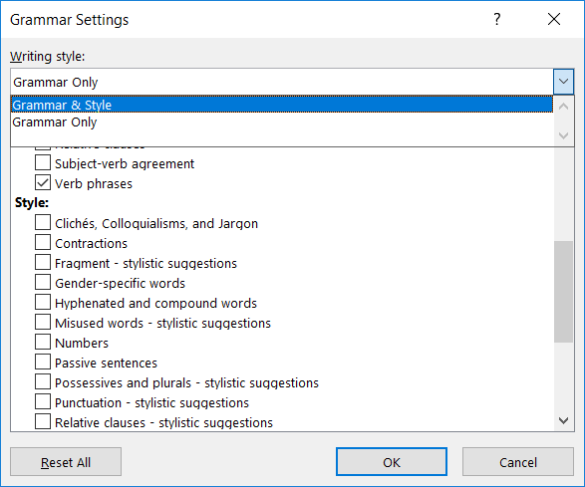This screenshot has width=585, height=487.
Task: Check Hyphenated and compound words
Action: [x=43, y=303]
